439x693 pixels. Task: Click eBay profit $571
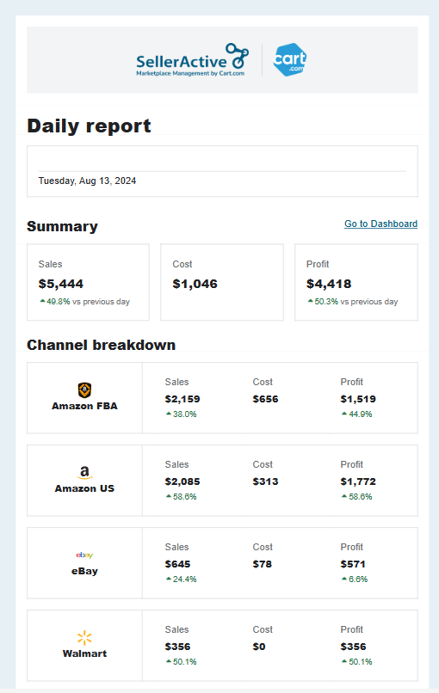click(x=353, y=564)
